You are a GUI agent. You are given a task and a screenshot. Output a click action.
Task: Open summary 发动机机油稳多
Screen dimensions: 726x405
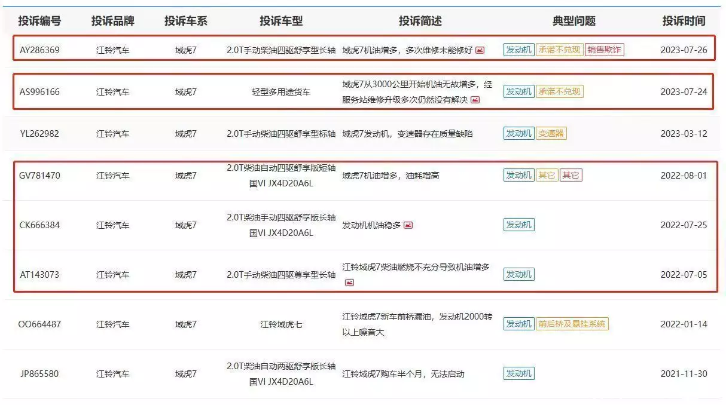[x=371, y=225]
